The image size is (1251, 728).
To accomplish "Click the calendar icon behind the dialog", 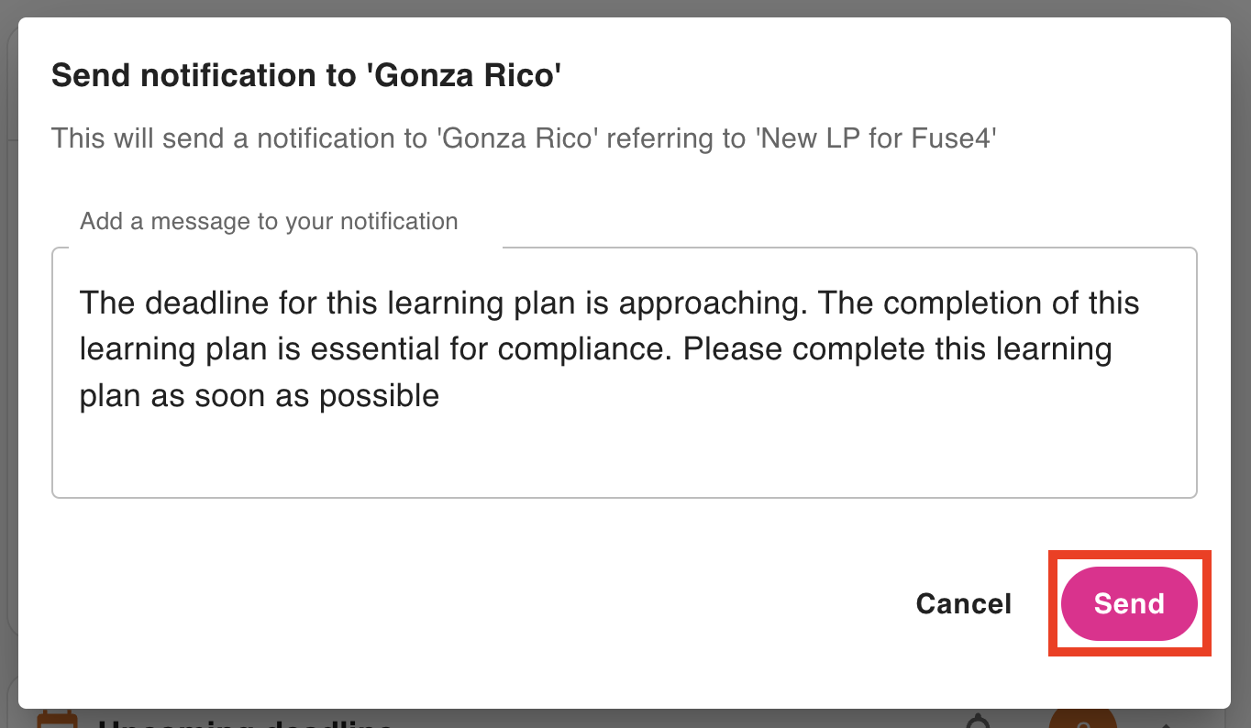I will (x=55, y=719).
